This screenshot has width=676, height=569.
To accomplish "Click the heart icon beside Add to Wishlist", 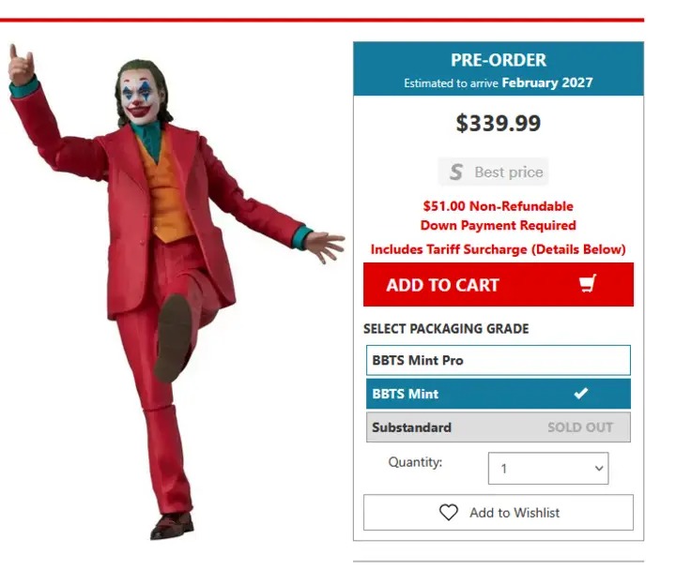I will pyautogui.click(x=449, y=512).
